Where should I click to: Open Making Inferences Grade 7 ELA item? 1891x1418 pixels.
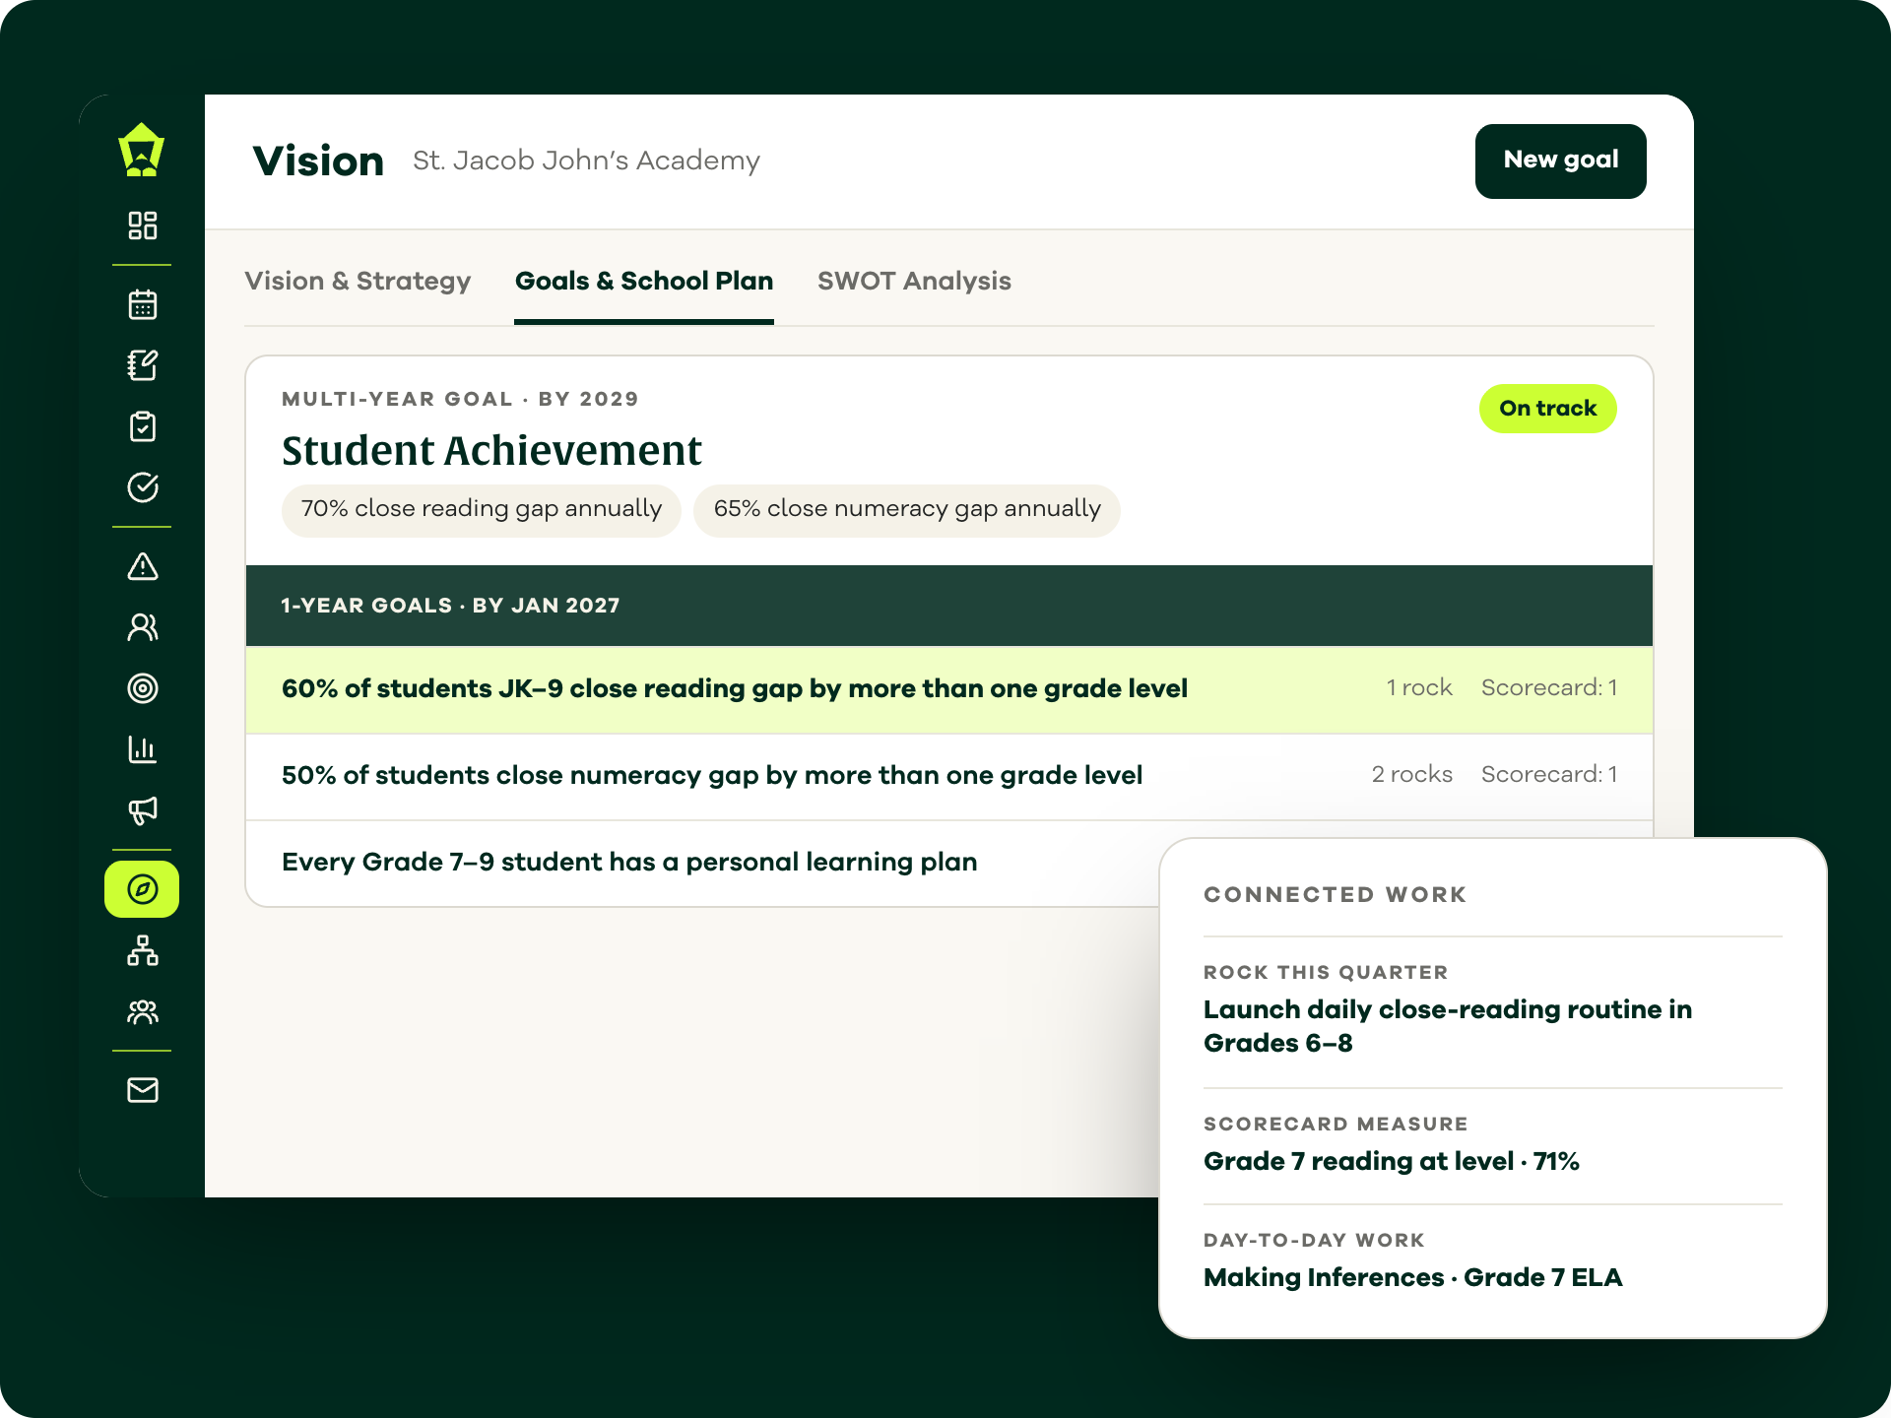(1412, 1278)
